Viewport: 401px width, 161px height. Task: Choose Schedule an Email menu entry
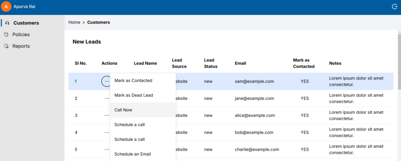pyautogui.click(x=132, y=154)
